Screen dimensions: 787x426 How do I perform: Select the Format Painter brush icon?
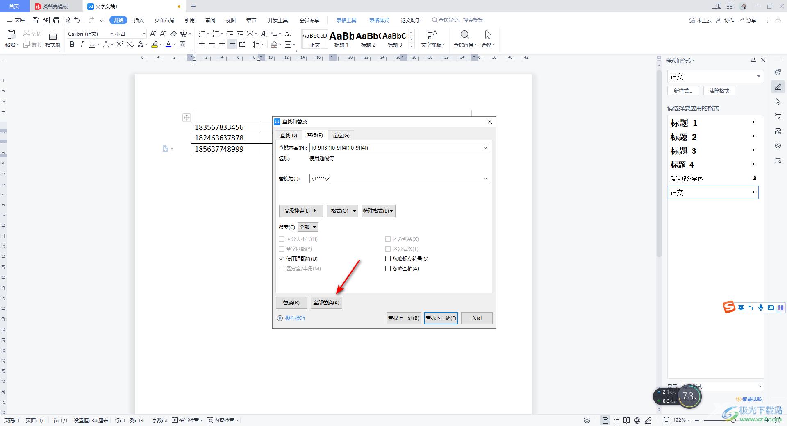click(52, 35)
